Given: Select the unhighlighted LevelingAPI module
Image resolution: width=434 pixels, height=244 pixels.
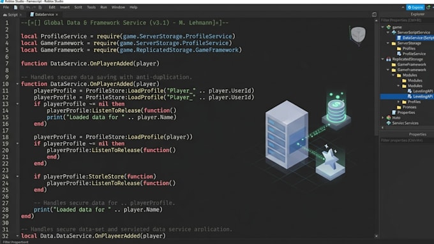Looking at the screenshot, I should [x=420, y=91].
